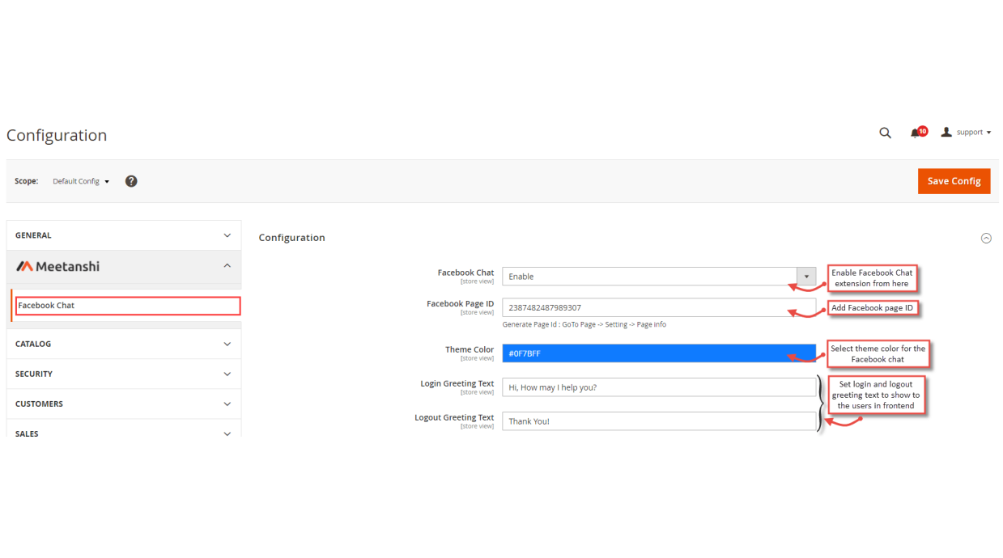Click the 'Theme Color' field label
Viewport: 1003px width, 558px height.
[470, 349]
